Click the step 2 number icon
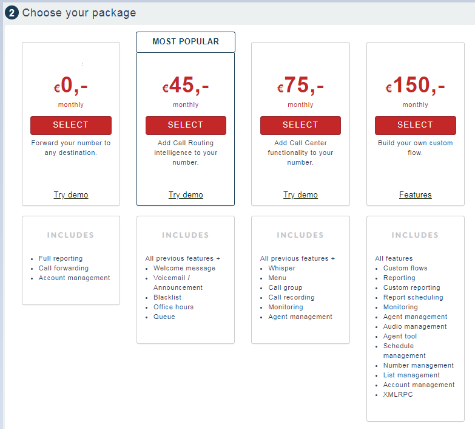Image resolution: width=475 pixels, height=429 pixels. [12, 13]
